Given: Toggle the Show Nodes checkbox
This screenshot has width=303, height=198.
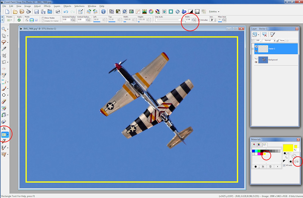Looking at the screenshot, I should [43, 18].
